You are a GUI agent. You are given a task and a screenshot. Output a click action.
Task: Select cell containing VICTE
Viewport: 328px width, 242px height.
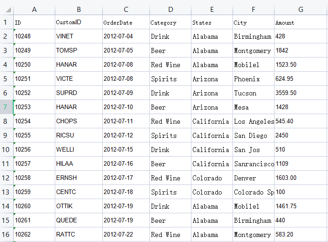tap(79, 79)
